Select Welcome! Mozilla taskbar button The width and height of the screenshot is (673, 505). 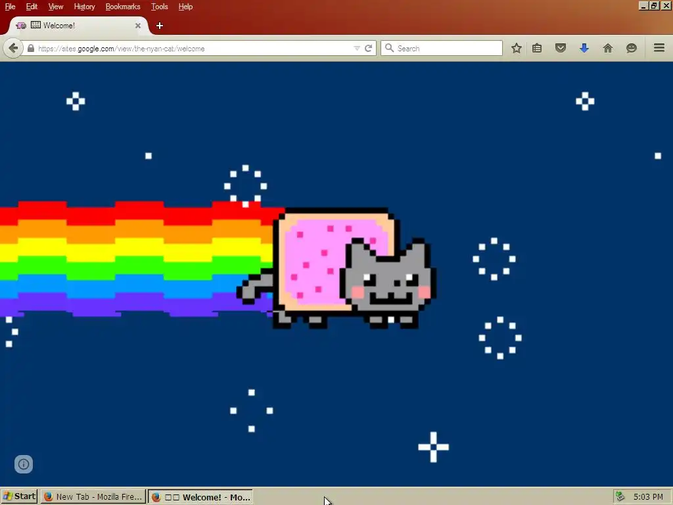[x=200, y=497]
